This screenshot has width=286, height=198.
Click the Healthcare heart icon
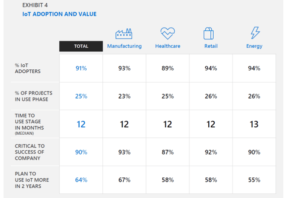coord(168,33)
